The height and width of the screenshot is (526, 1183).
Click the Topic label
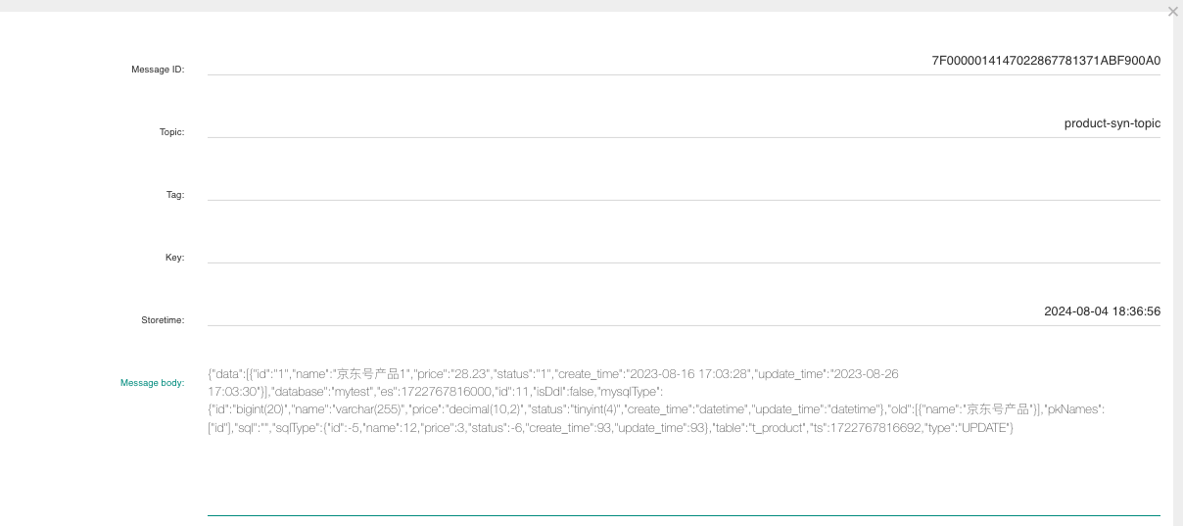pyautogui.click(x=171, y=132)
